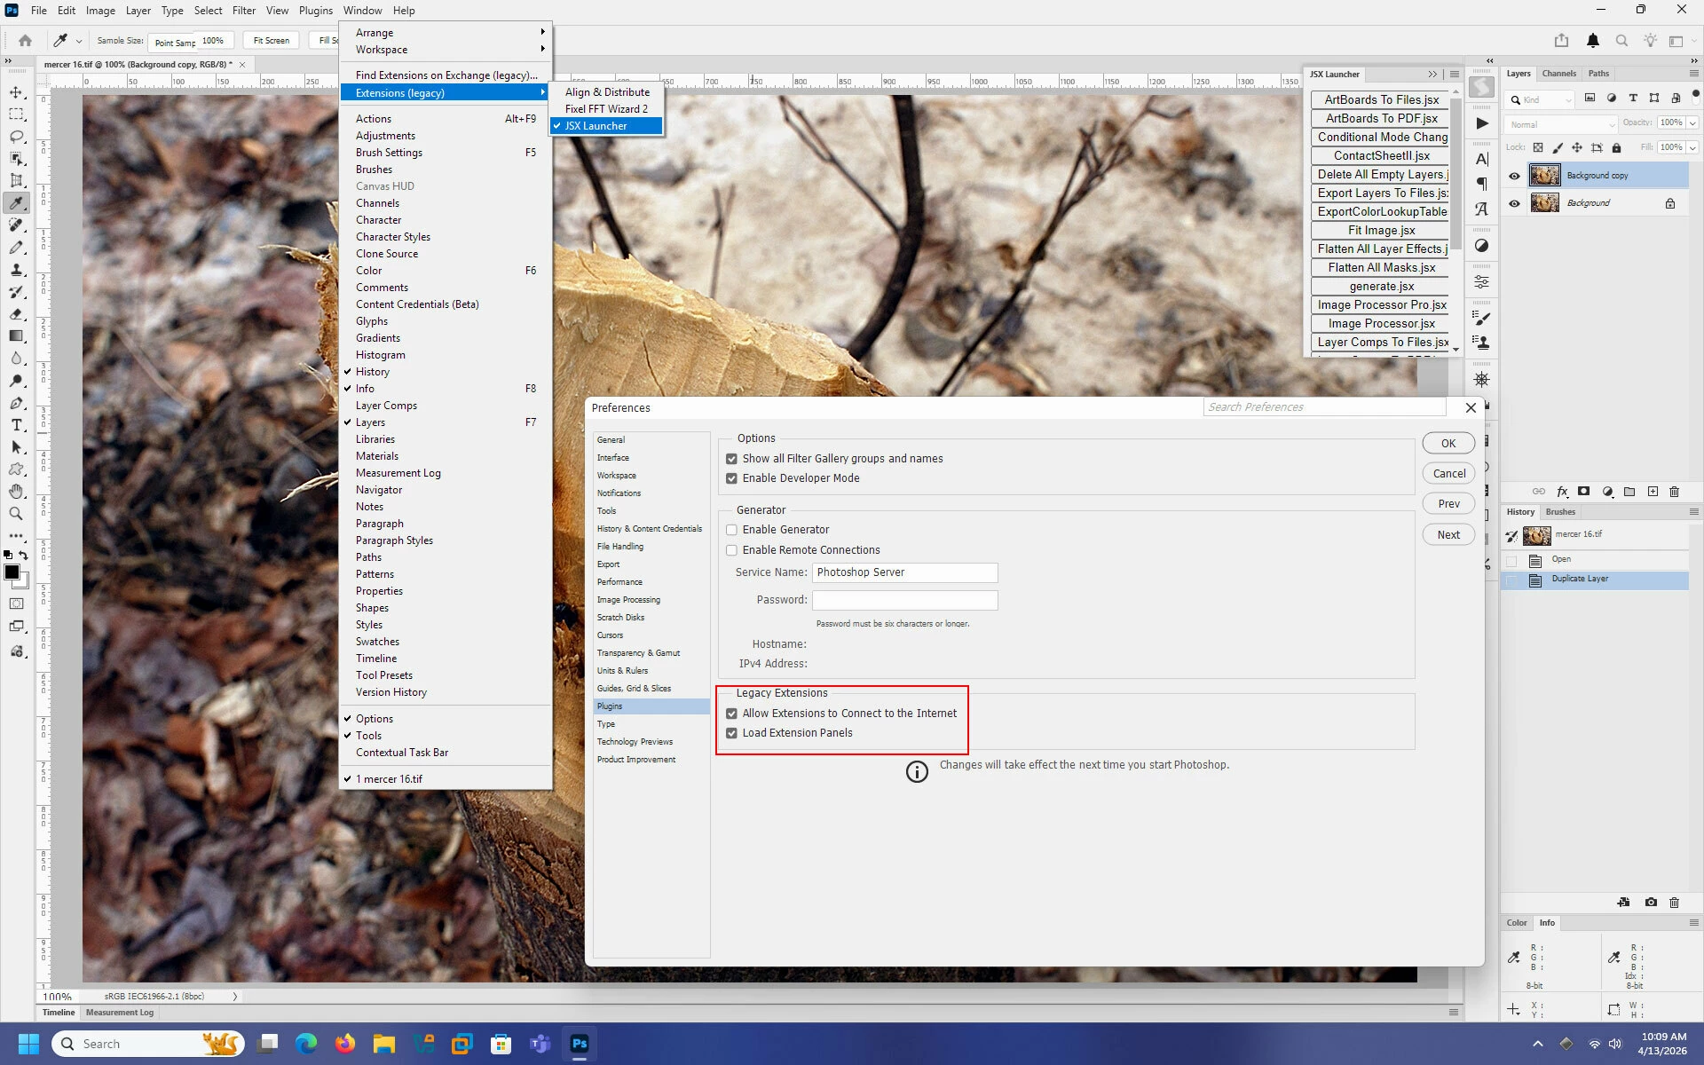Toggle Load Extension Panels checkbox

731,733
